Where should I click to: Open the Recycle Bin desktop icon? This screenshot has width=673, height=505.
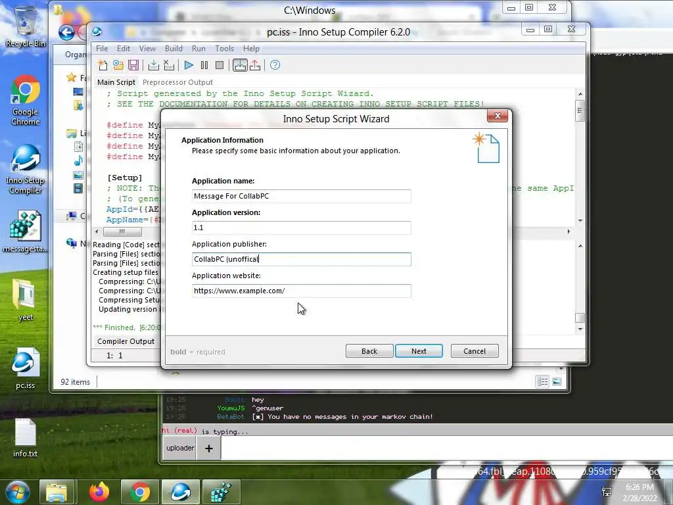click(x=26, y=25)
